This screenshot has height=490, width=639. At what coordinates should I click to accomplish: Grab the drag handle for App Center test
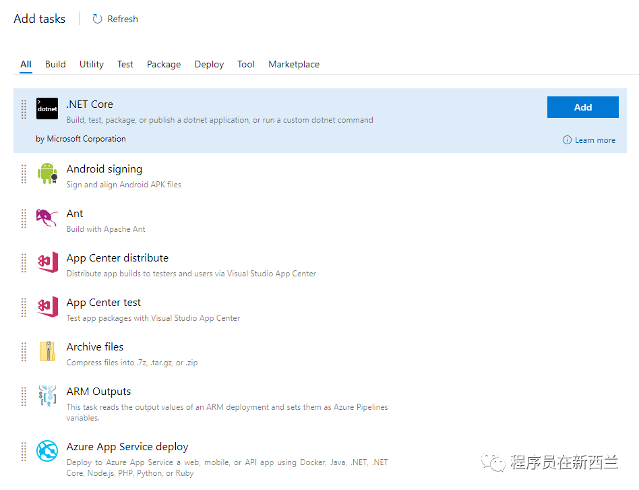[24, 307]
